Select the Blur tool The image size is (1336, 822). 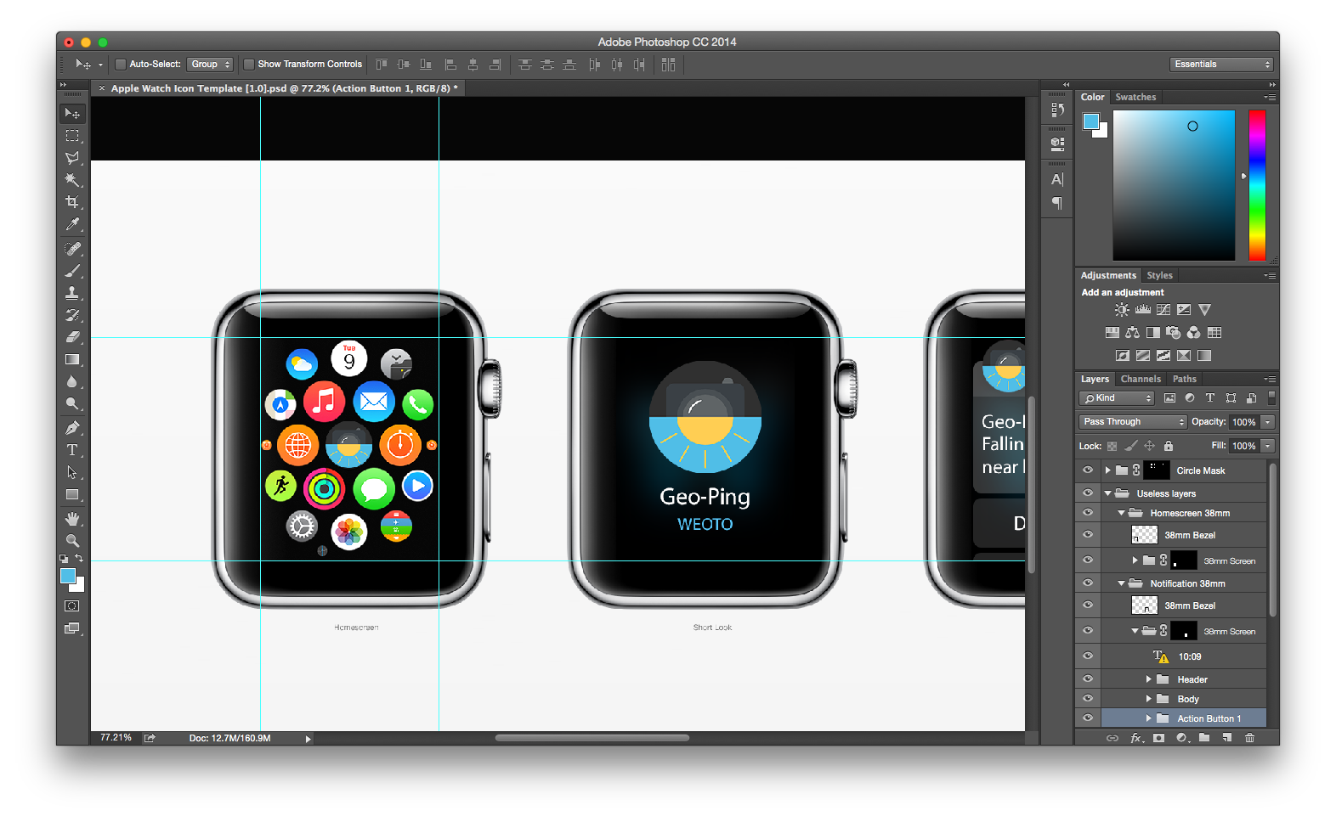pos(72,381)
